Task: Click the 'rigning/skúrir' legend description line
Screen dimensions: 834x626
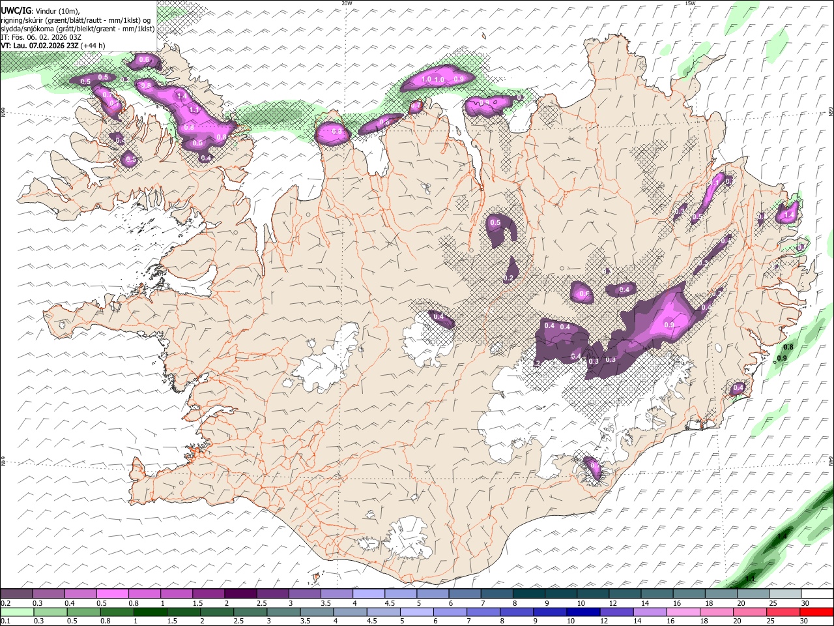Action: point(75,20)
